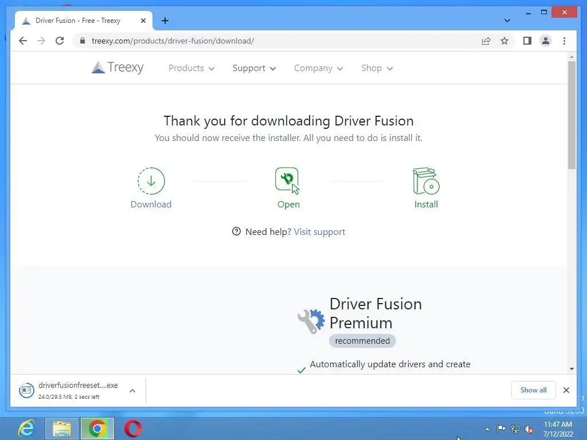Viewport: 587px width, 440px height.
Task: Reload the Treexy page
Action: 60,41
